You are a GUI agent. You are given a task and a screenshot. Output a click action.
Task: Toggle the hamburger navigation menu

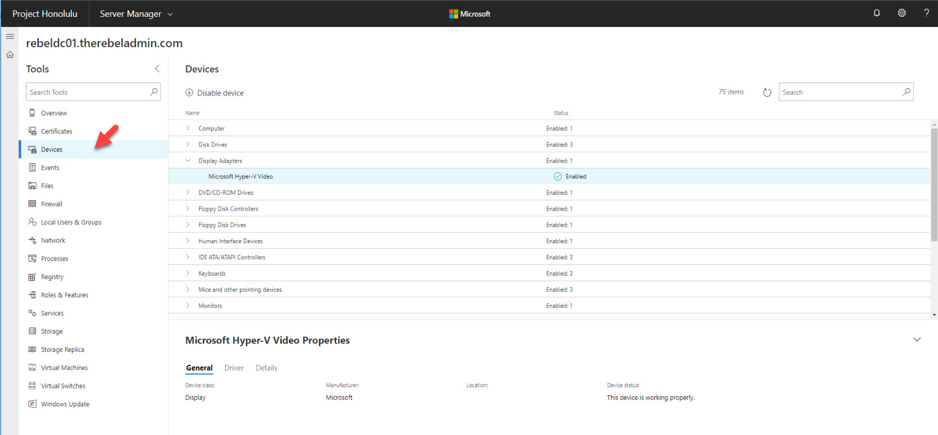click(10, 36)
